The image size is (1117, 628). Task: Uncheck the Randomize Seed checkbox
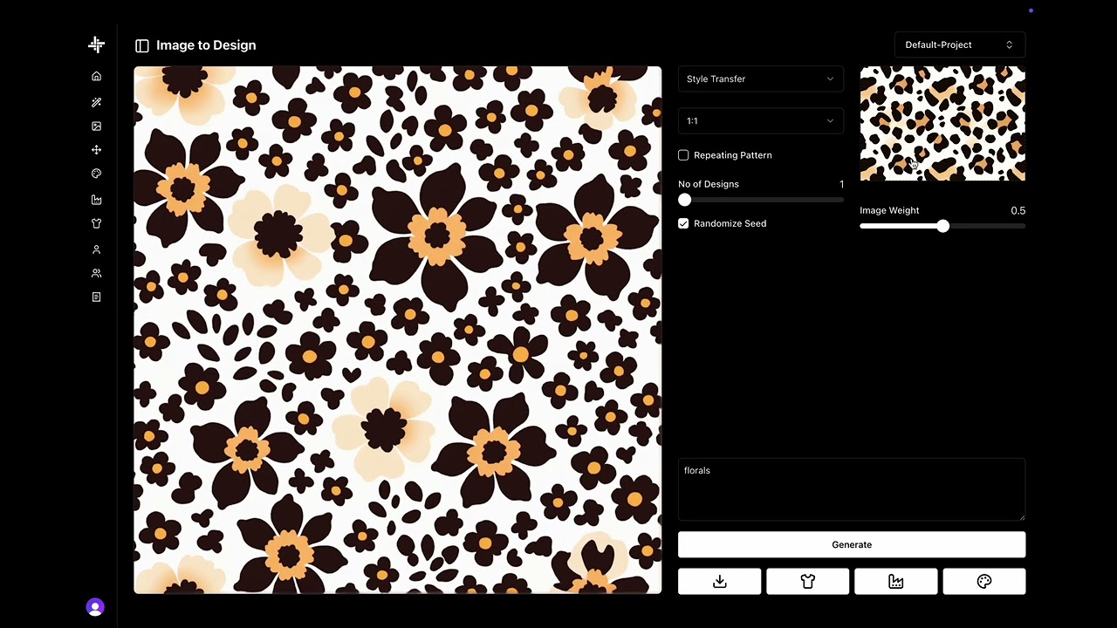[683, 223]
